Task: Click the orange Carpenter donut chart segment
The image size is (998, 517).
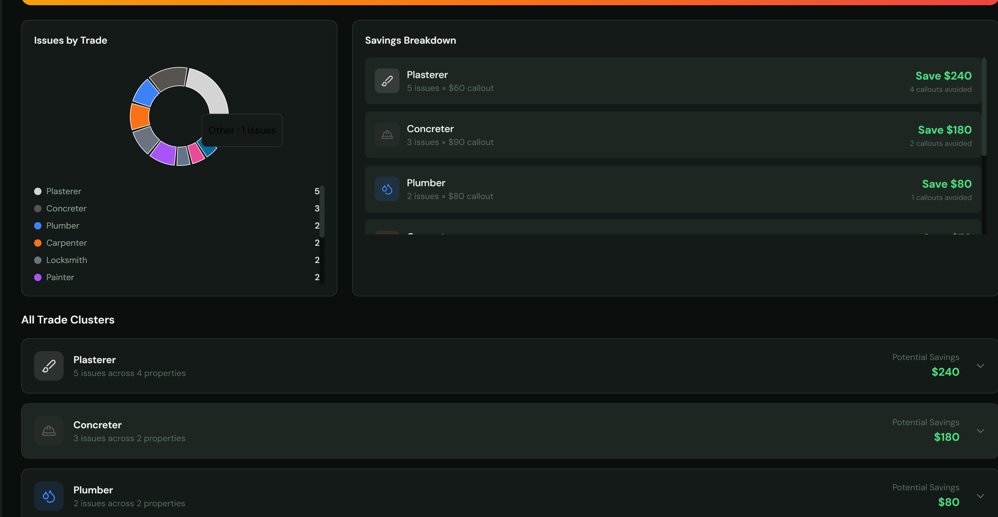Action: [139, 116]
